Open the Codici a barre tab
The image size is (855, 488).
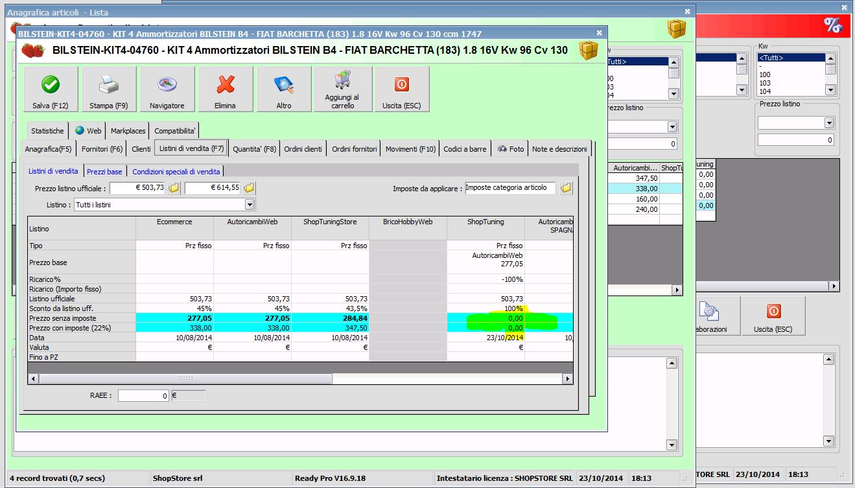click(465, 149)
